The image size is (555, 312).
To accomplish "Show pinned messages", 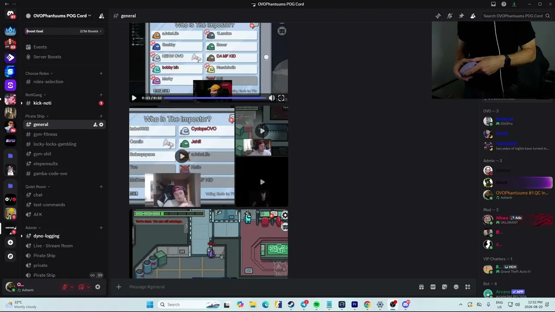I will point(461,16).
